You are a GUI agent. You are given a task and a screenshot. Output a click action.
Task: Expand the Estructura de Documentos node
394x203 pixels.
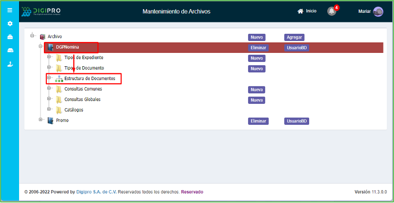coord(49,78)
